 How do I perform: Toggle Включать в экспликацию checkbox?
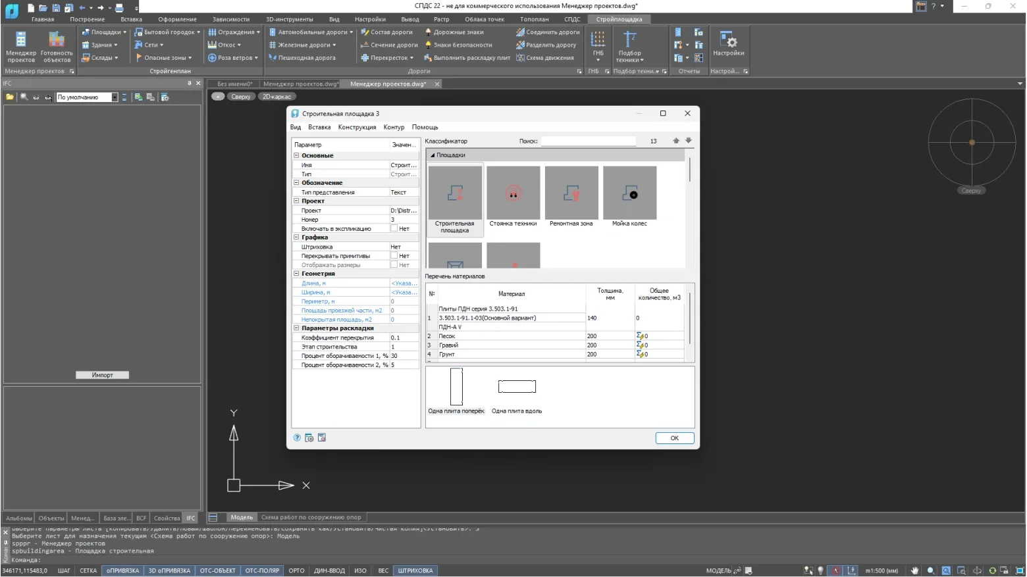(x=394, y=228)
